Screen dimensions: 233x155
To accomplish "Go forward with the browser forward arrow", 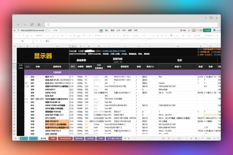I will coord(25,25).
